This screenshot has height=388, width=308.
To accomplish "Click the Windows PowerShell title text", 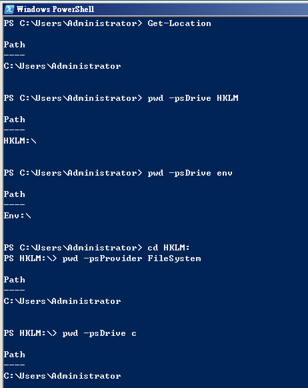I will coord(55,9).
